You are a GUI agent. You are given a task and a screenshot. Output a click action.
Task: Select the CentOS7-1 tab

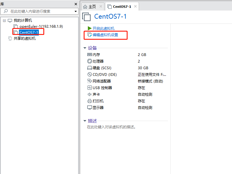[x=122, y=7]
